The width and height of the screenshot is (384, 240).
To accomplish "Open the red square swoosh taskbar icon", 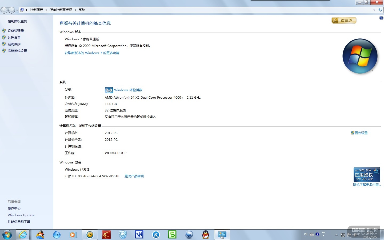I will 106,235.
